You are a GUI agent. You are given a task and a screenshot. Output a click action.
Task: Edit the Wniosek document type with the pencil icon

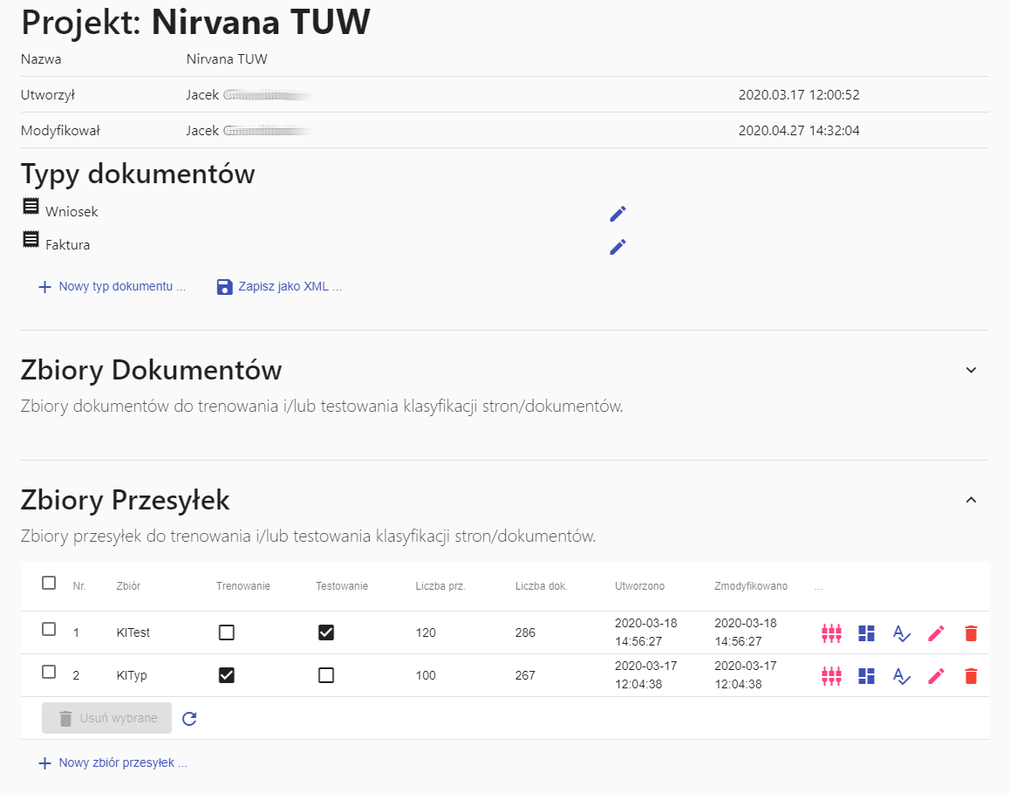(618, 213)
